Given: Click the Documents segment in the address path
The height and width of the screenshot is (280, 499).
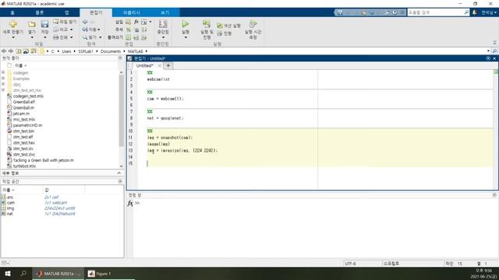Looking at the screenshot, I should click(111, 51).
